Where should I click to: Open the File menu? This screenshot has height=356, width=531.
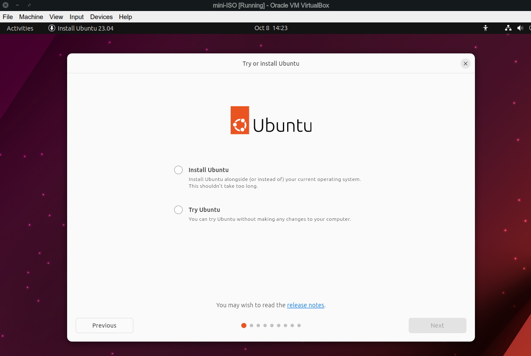pos(8,17)
